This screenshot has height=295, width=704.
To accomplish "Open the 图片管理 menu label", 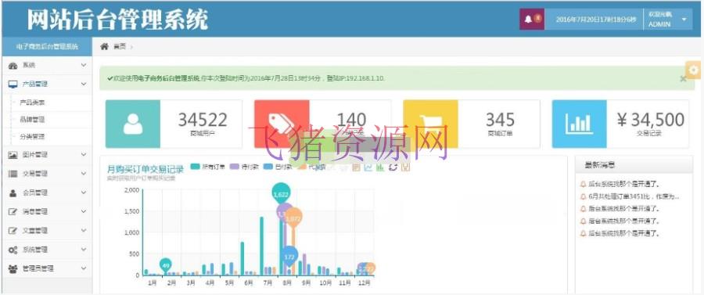I will click(x=35, y=154).
